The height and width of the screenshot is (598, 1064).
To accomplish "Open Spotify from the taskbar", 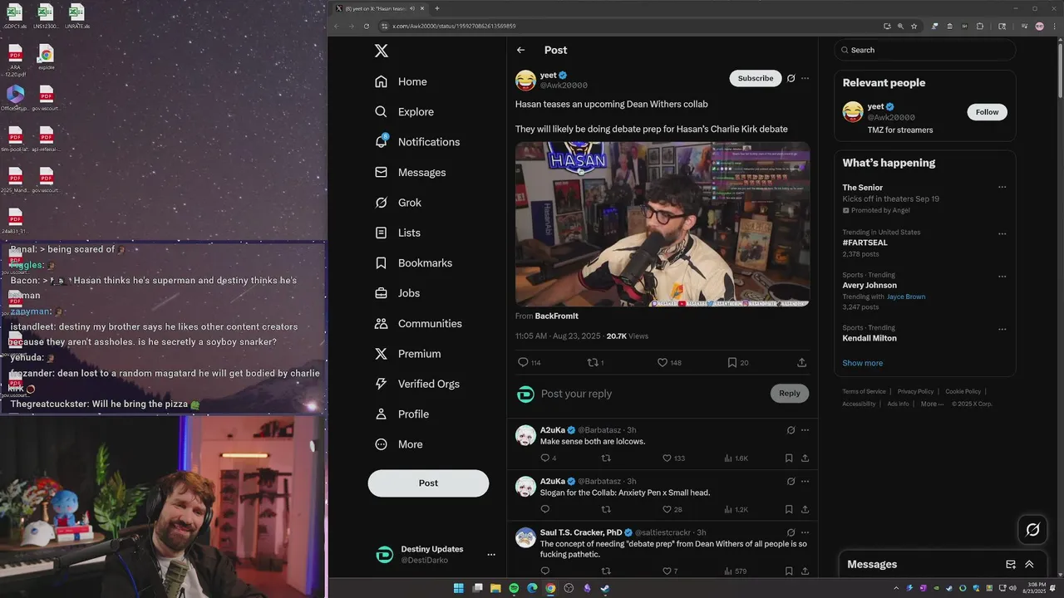I will [514, 588].
